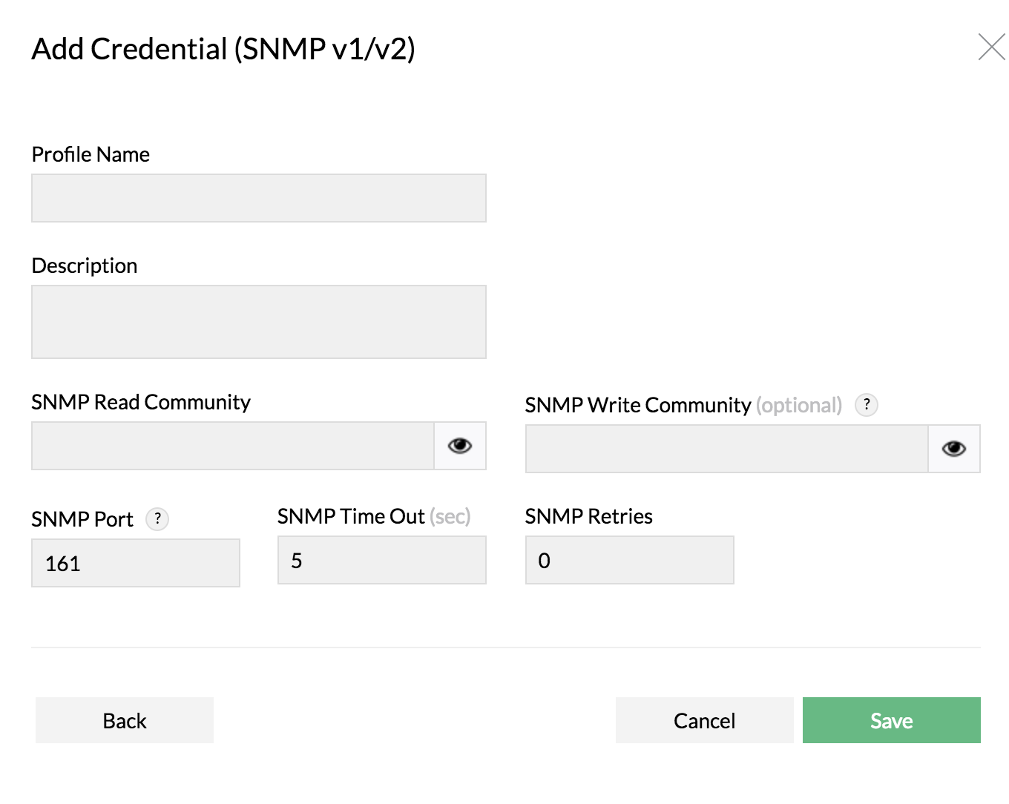Save the SNMP credential
Image resolution: width=1009 pixels, height=804 pixels.
click(x=891, y=720)
